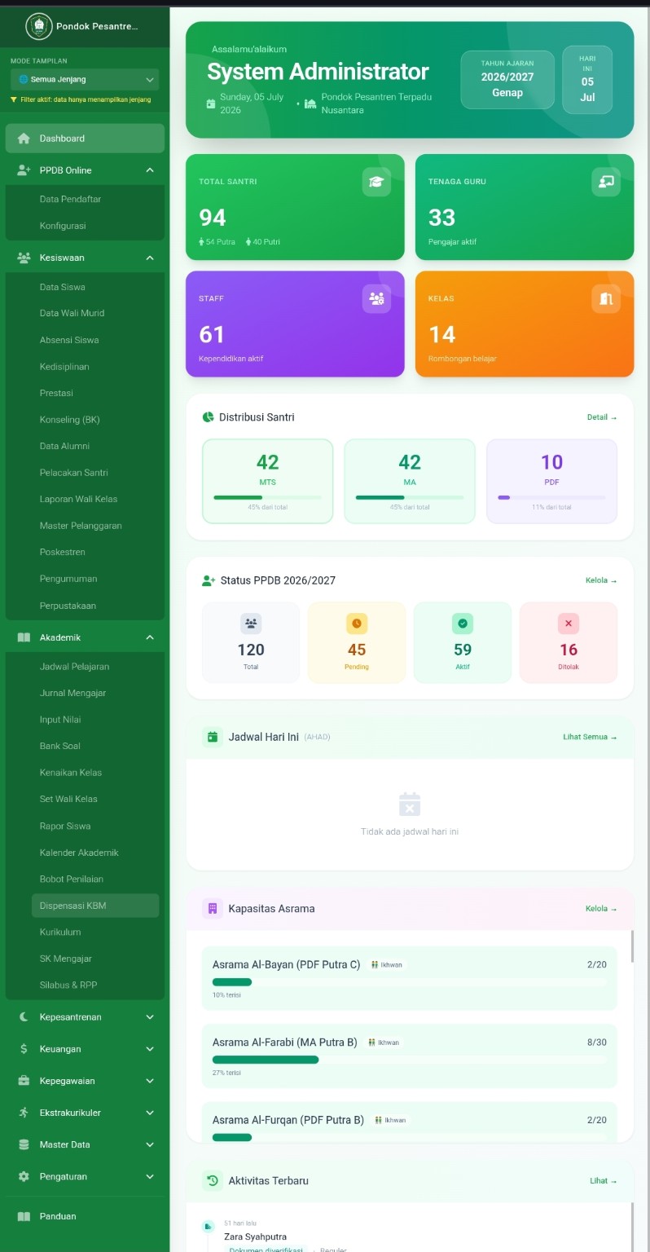
Task: Collapse the PPDB Online menu chevron
Action: coord(150,170)
